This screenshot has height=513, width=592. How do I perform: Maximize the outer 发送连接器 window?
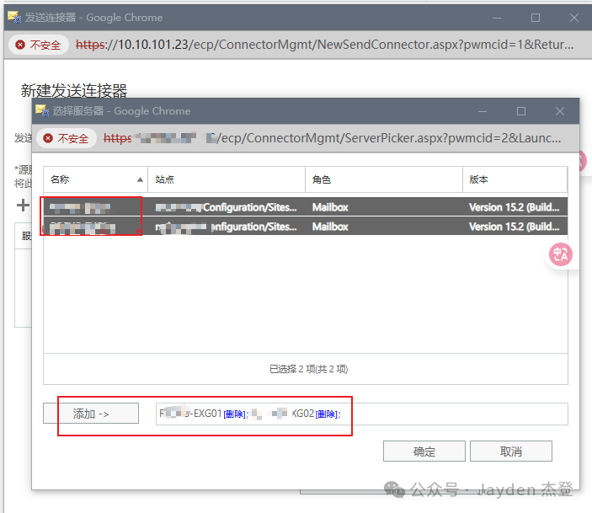pos(536,18)
